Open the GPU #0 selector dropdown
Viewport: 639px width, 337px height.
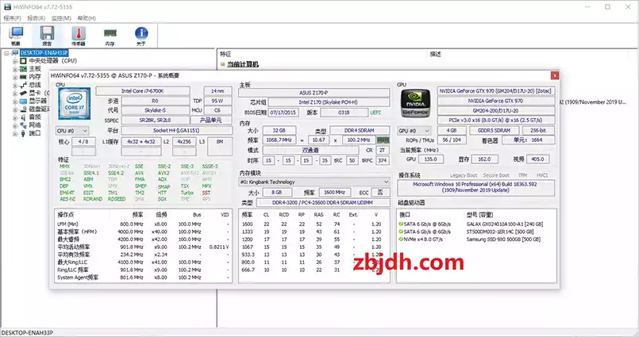coord(414,131)
